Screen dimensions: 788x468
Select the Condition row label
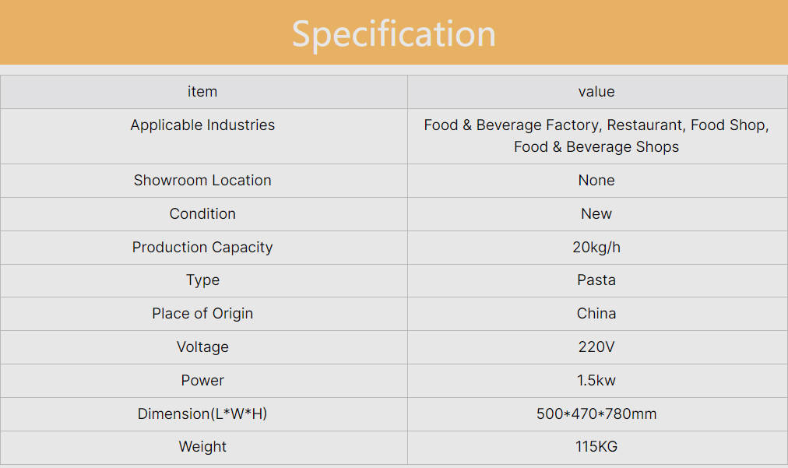click(202, 214)
